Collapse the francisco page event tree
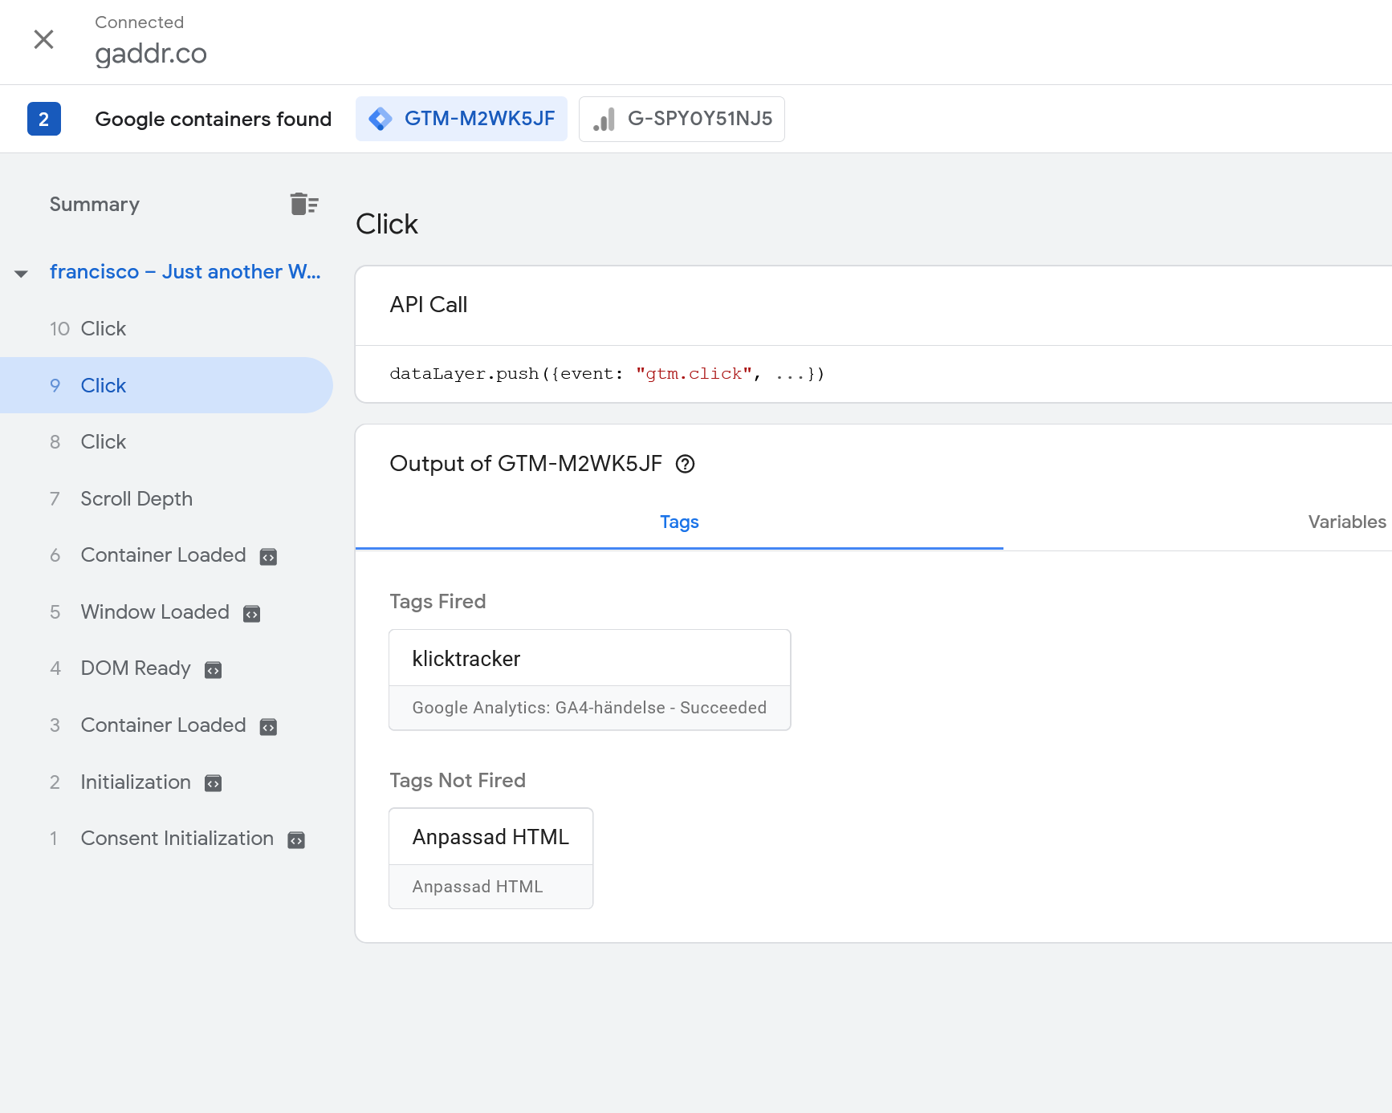The image size is (1392, 1113). (x=22, y=274)
